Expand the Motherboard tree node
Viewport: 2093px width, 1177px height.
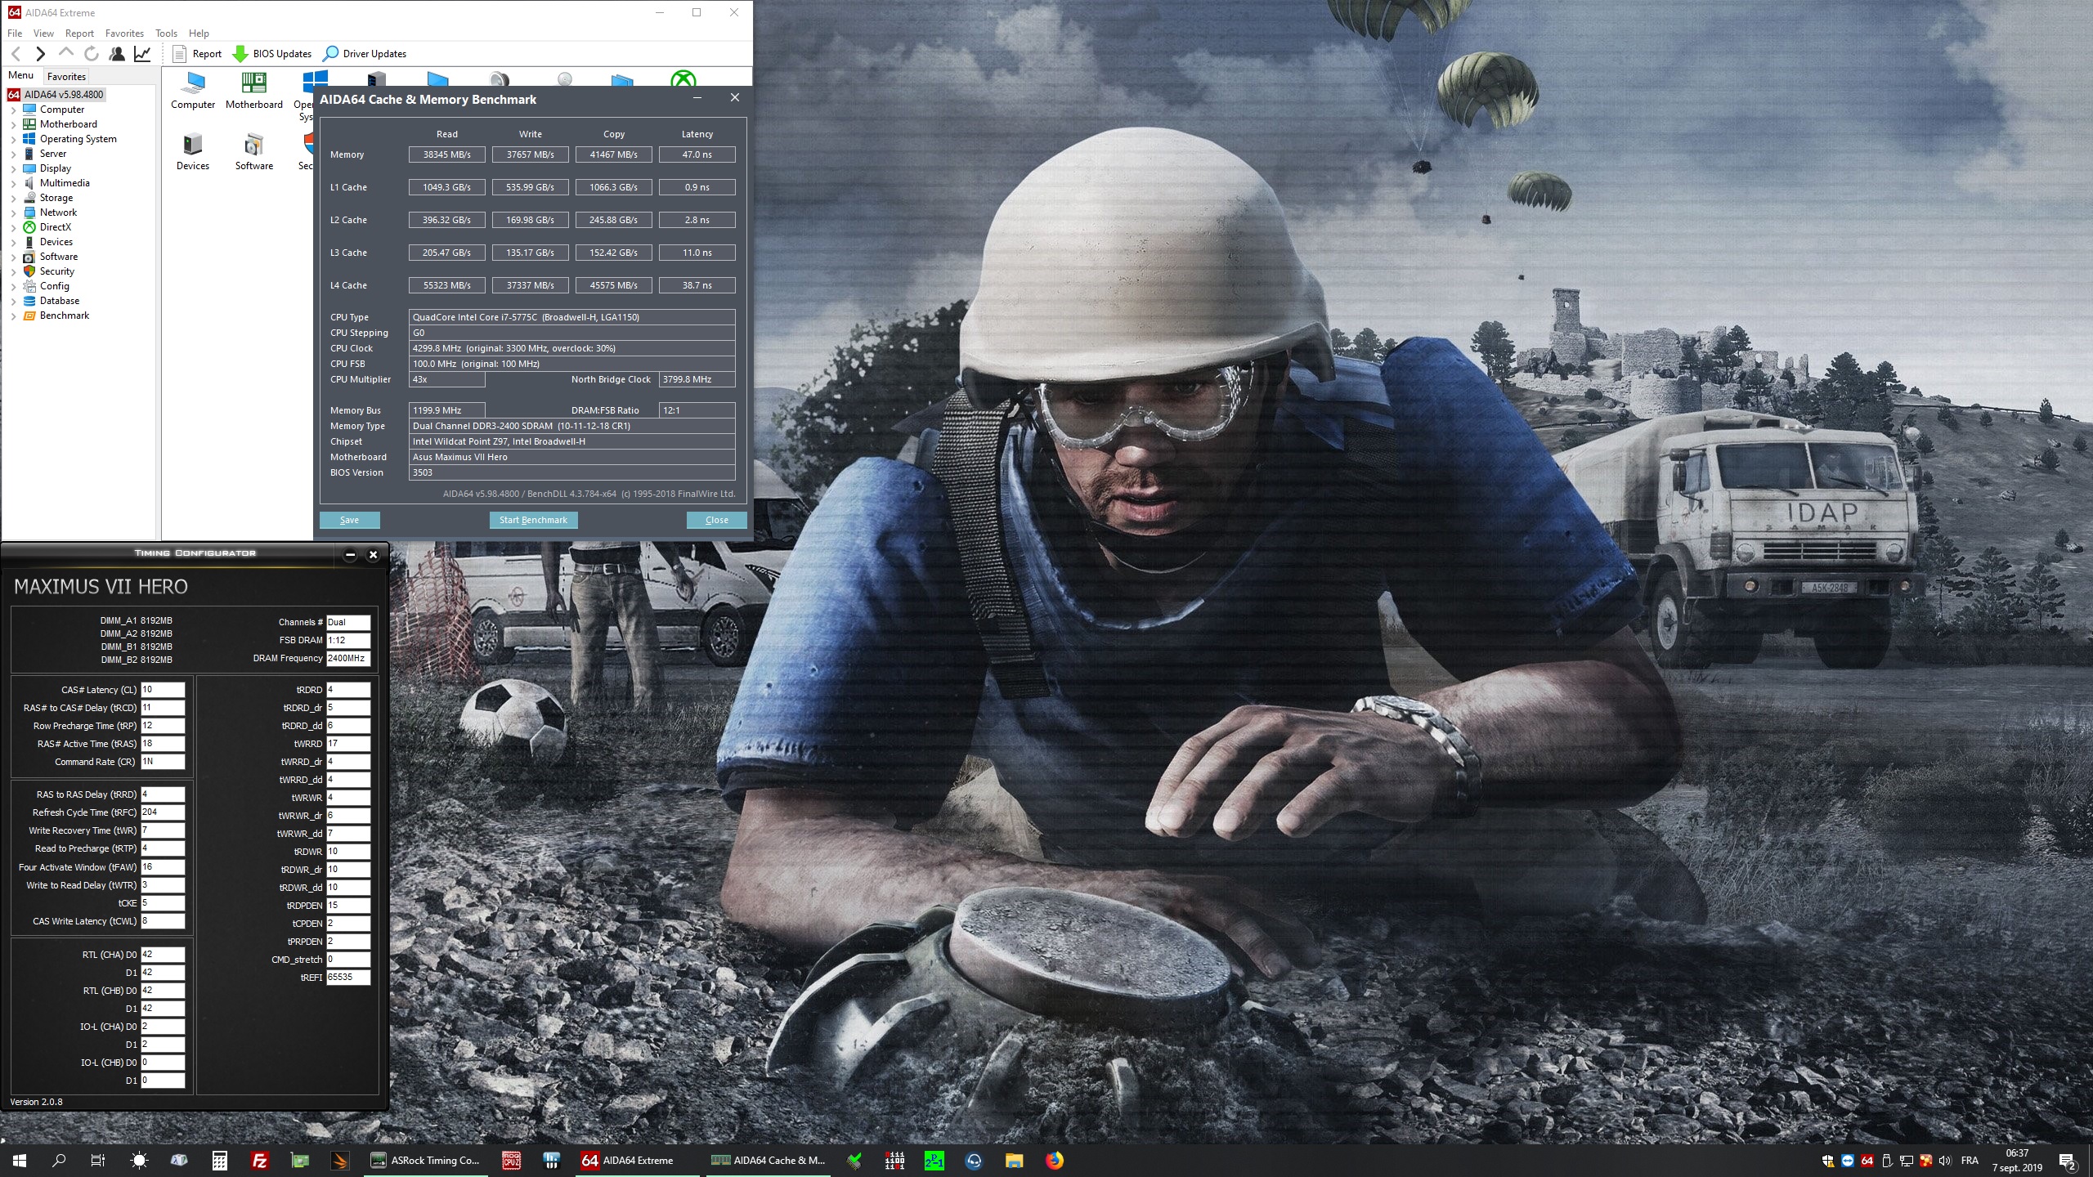[x=13, y=125]
